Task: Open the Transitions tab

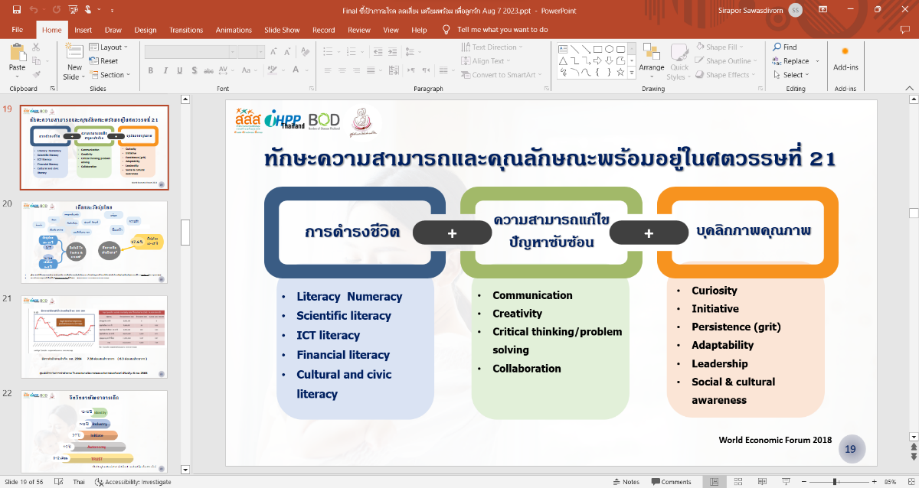Action: point(186,30)
